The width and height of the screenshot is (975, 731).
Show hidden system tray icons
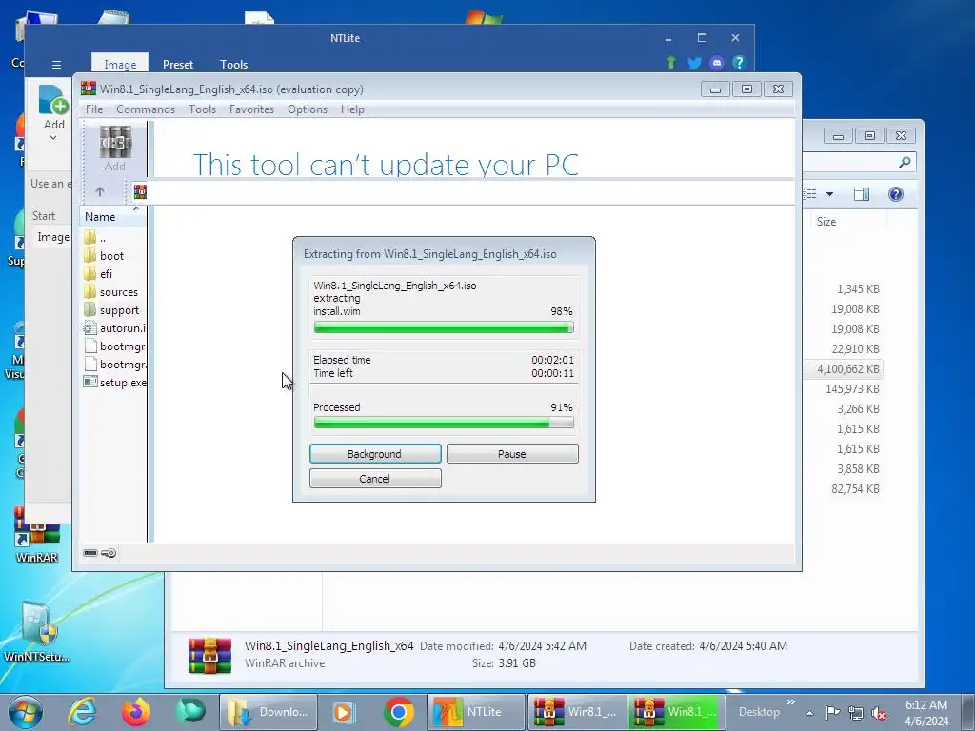(x=809, y=713)
